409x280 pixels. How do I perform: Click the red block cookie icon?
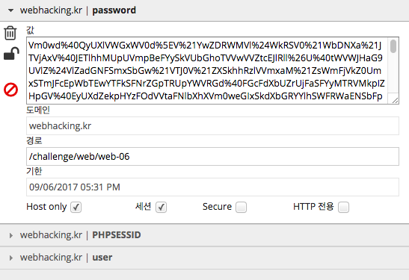coord(10,90)
